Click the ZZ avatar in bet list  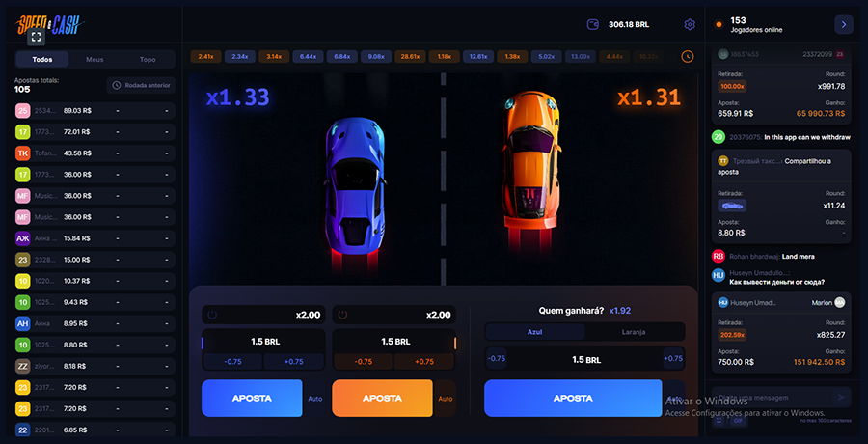pyautogui.click(x=23, y=366)
